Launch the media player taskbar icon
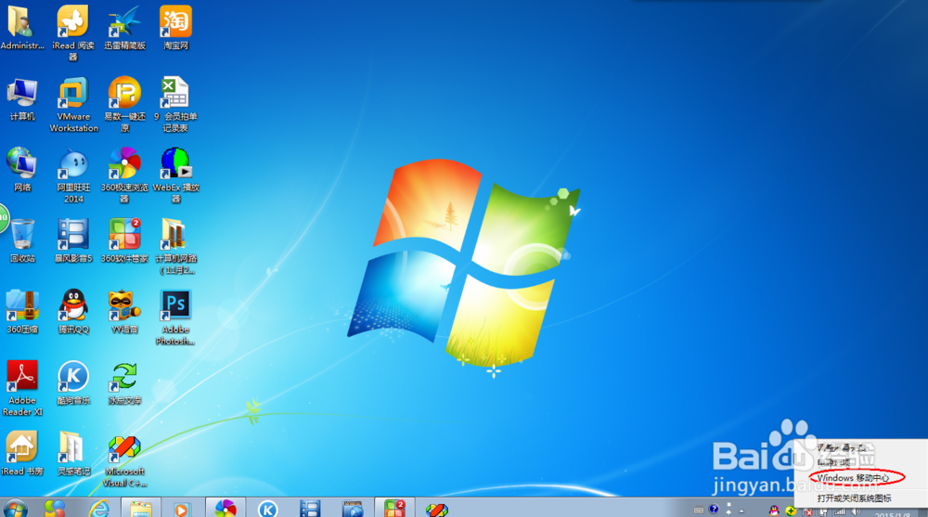 tap(182, 508)
